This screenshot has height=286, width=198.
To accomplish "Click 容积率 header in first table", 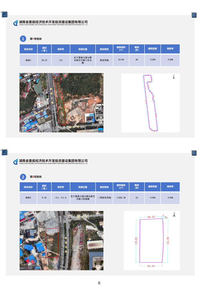I will point(61,49).
